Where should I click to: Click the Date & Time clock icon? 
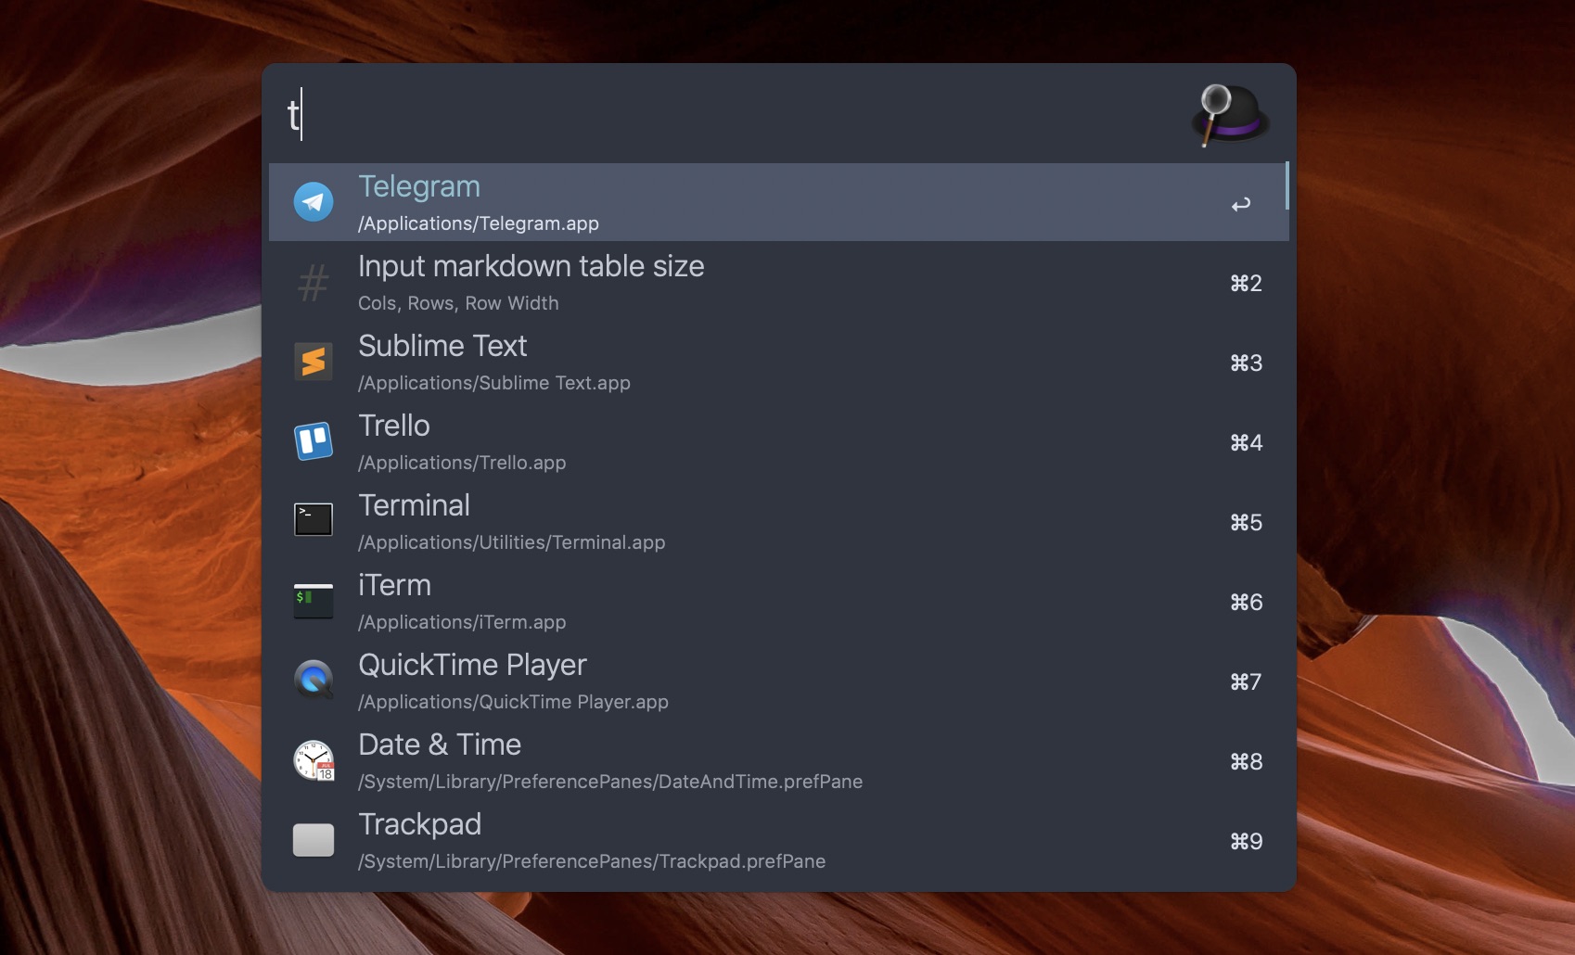(x=314, y=760)
